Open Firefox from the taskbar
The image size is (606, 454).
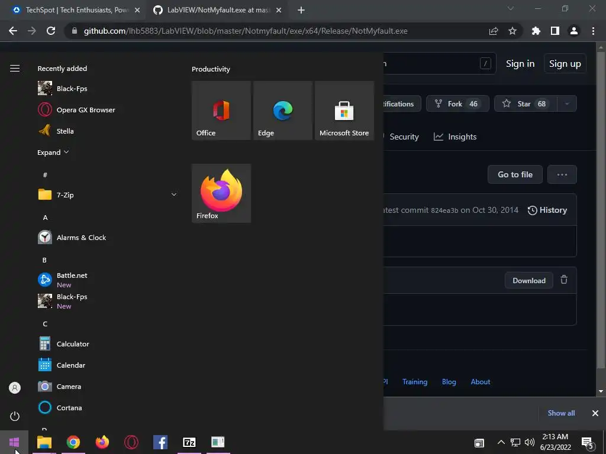tap(102, 442)
